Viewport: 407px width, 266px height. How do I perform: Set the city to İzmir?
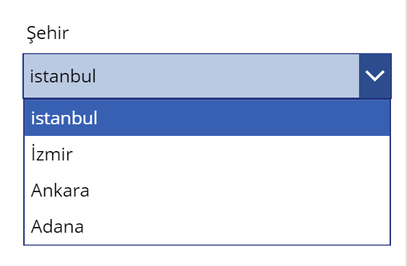click(207, 154)
